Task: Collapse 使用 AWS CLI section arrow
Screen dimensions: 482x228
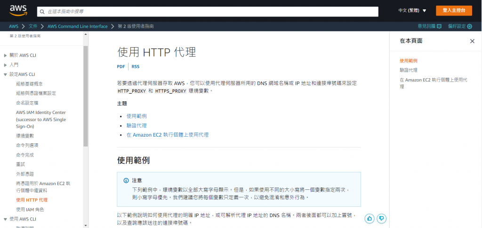Action: click(5, 220)
